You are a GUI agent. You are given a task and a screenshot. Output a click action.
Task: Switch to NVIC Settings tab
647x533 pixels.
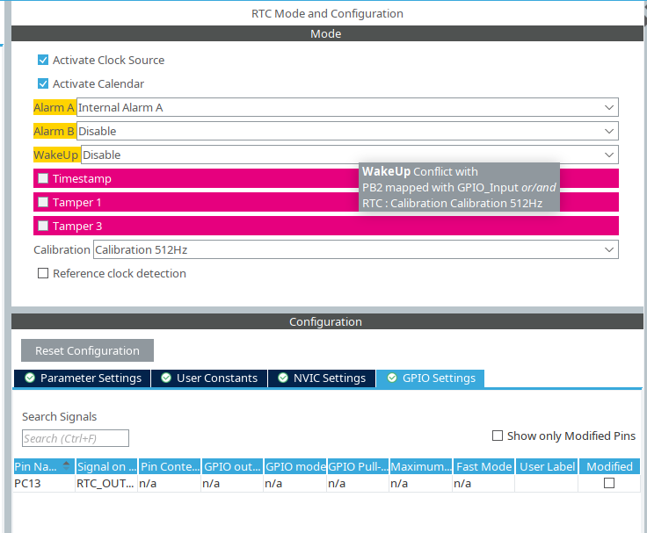coord(322,378)
